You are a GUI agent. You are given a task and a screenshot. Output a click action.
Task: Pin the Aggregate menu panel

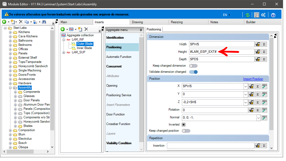(141, 30)
